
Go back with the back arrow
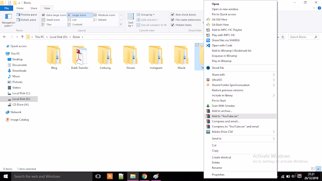click(x=5, y=37)
